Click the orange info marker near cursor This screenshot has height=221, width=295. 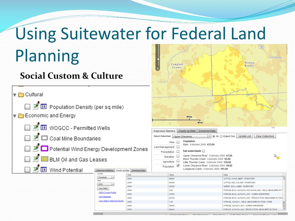(x=278, y=158)
